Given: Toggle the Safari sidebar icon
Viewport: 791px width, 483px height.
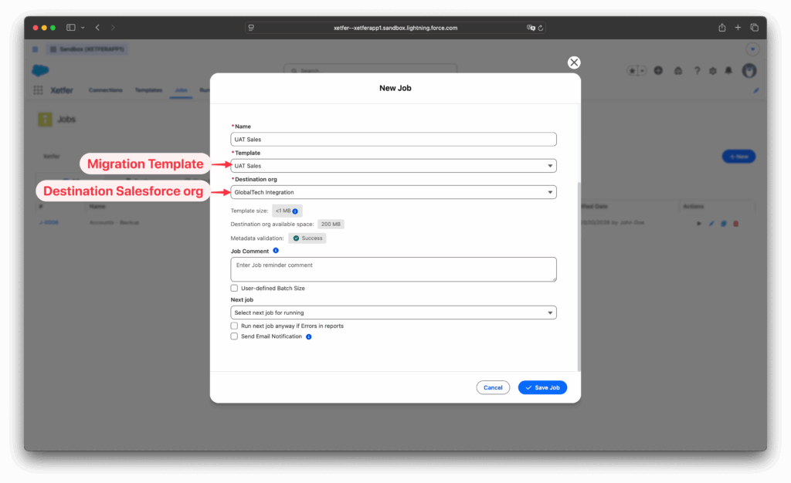Looking at the screenshot, I should tap(70, 28).
